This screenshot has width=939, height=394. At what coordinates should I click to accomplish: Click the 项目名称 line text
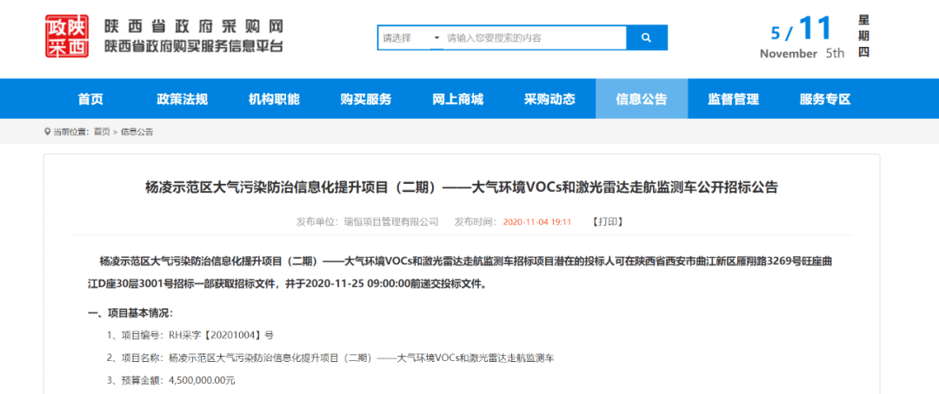click(330, 358)
